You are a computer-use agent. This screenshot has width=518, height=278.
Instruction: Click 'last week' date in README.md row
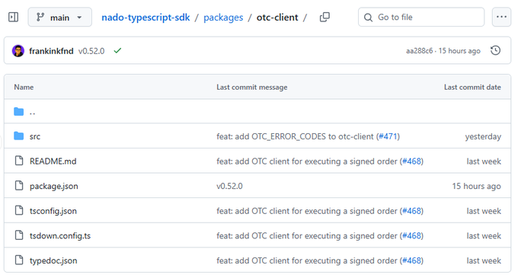click(x=484, y=161)
